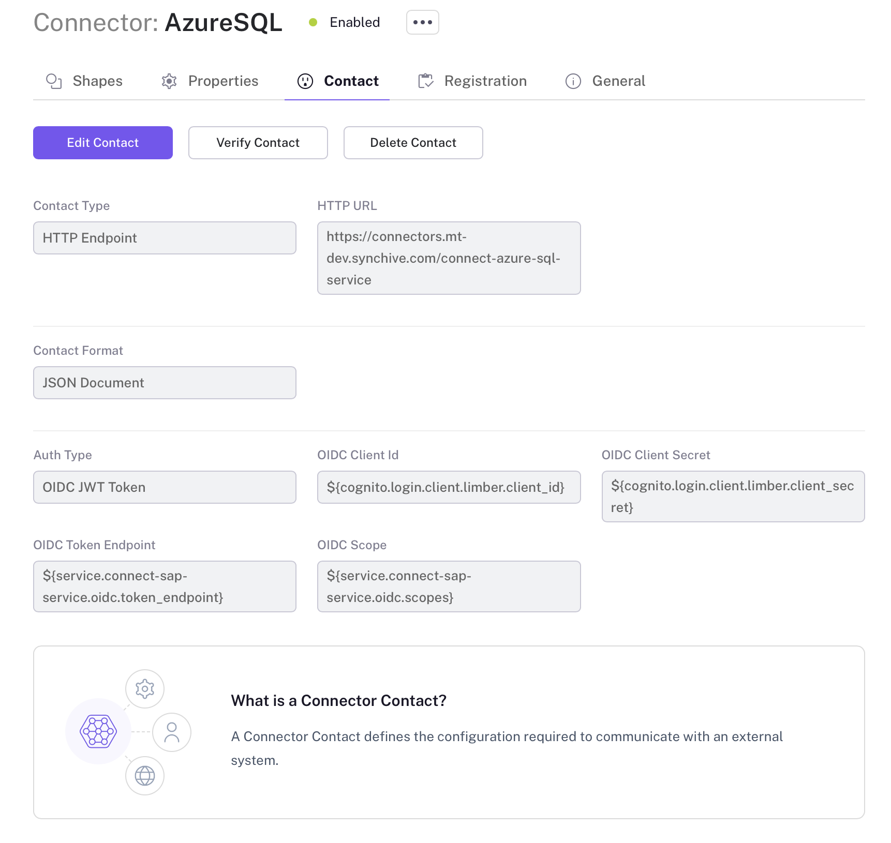The image size is (891, 843).
Task: Click the OIDC Client Secret field
Action: [x=733, y=496]
